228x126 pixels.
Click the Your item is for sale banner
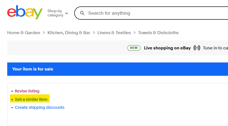point(118,69)
